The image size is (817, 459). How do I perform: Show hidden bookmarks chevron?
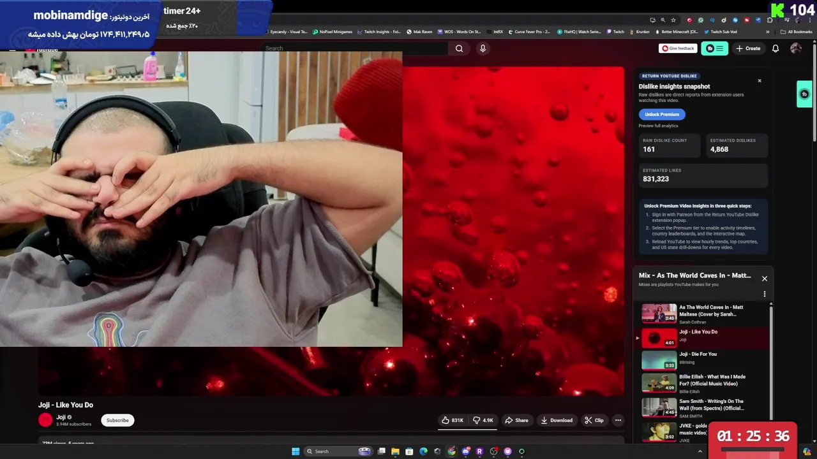tap(768, 32)
